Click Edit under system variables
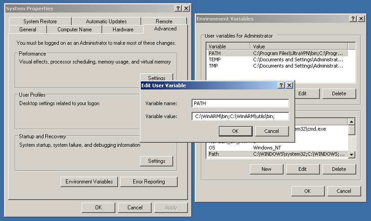The image size is (371, 221). 303,169
